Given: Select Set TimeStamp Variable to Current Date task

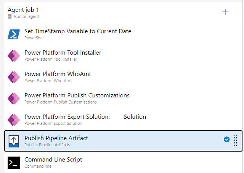Looking at the screenshot, I should click(x=78, y=31).
